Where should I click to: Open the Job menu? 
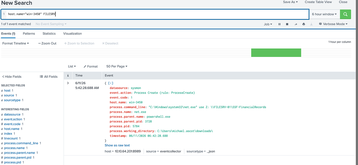coord(268,24)
